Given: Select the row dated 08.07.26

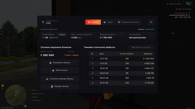Looking at the screenshot, I should point(122,78).
